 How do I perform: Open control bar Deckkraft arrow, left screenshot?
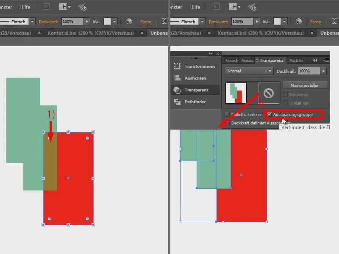87,22
